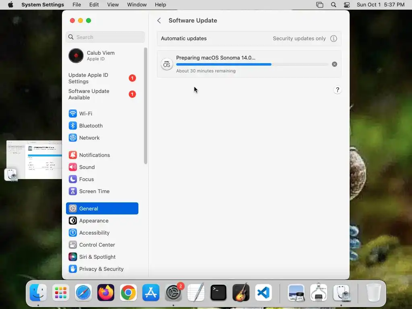
Task: Open the View menu
Action: point(113,5)
